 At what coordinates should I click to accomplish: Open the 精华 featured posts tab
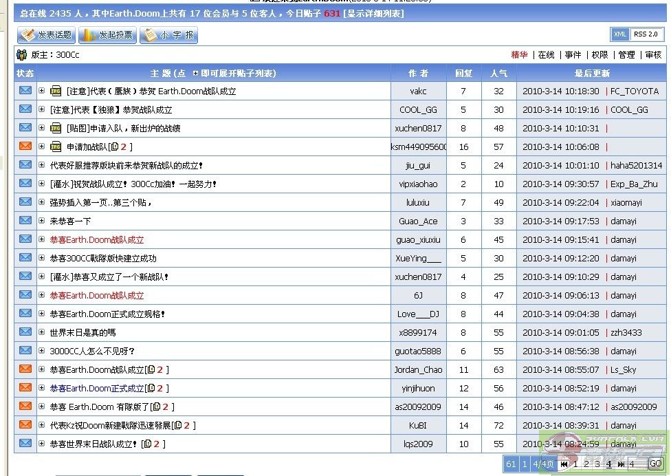point(519,55)
